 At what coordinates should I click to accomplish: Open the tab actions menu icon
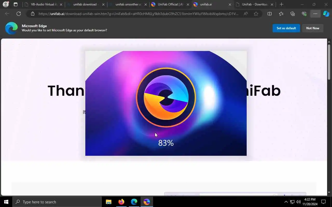[x=16, y=4]
